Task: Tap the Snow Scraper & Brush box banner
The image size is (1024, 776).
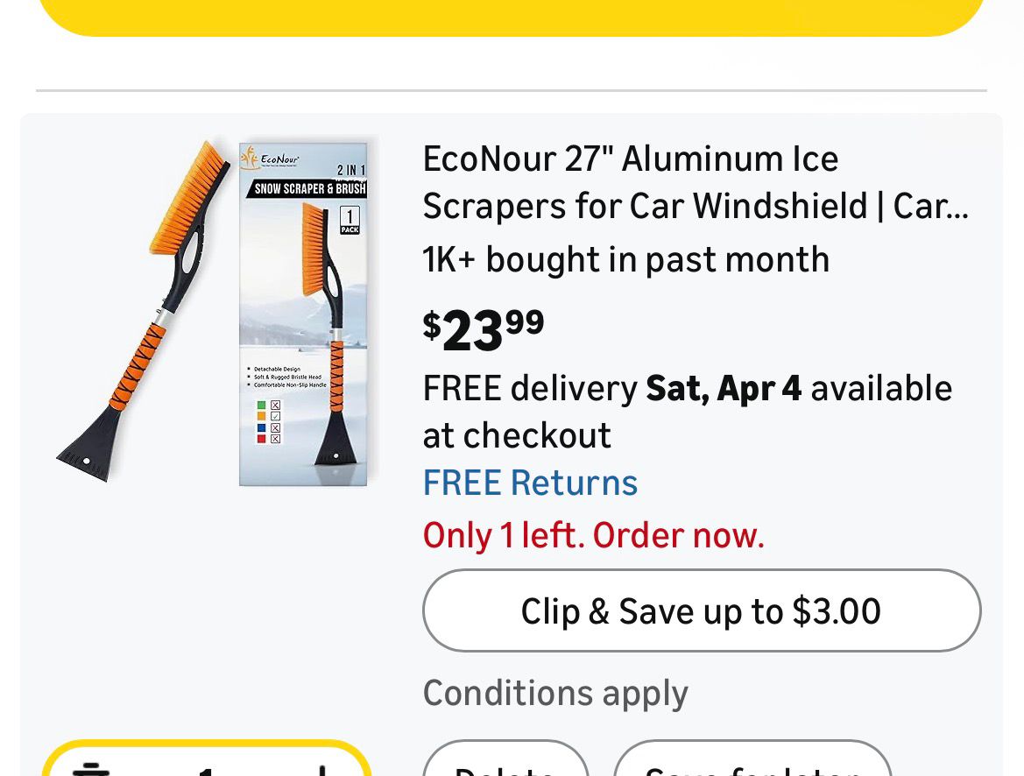Action: pos(310,188)
